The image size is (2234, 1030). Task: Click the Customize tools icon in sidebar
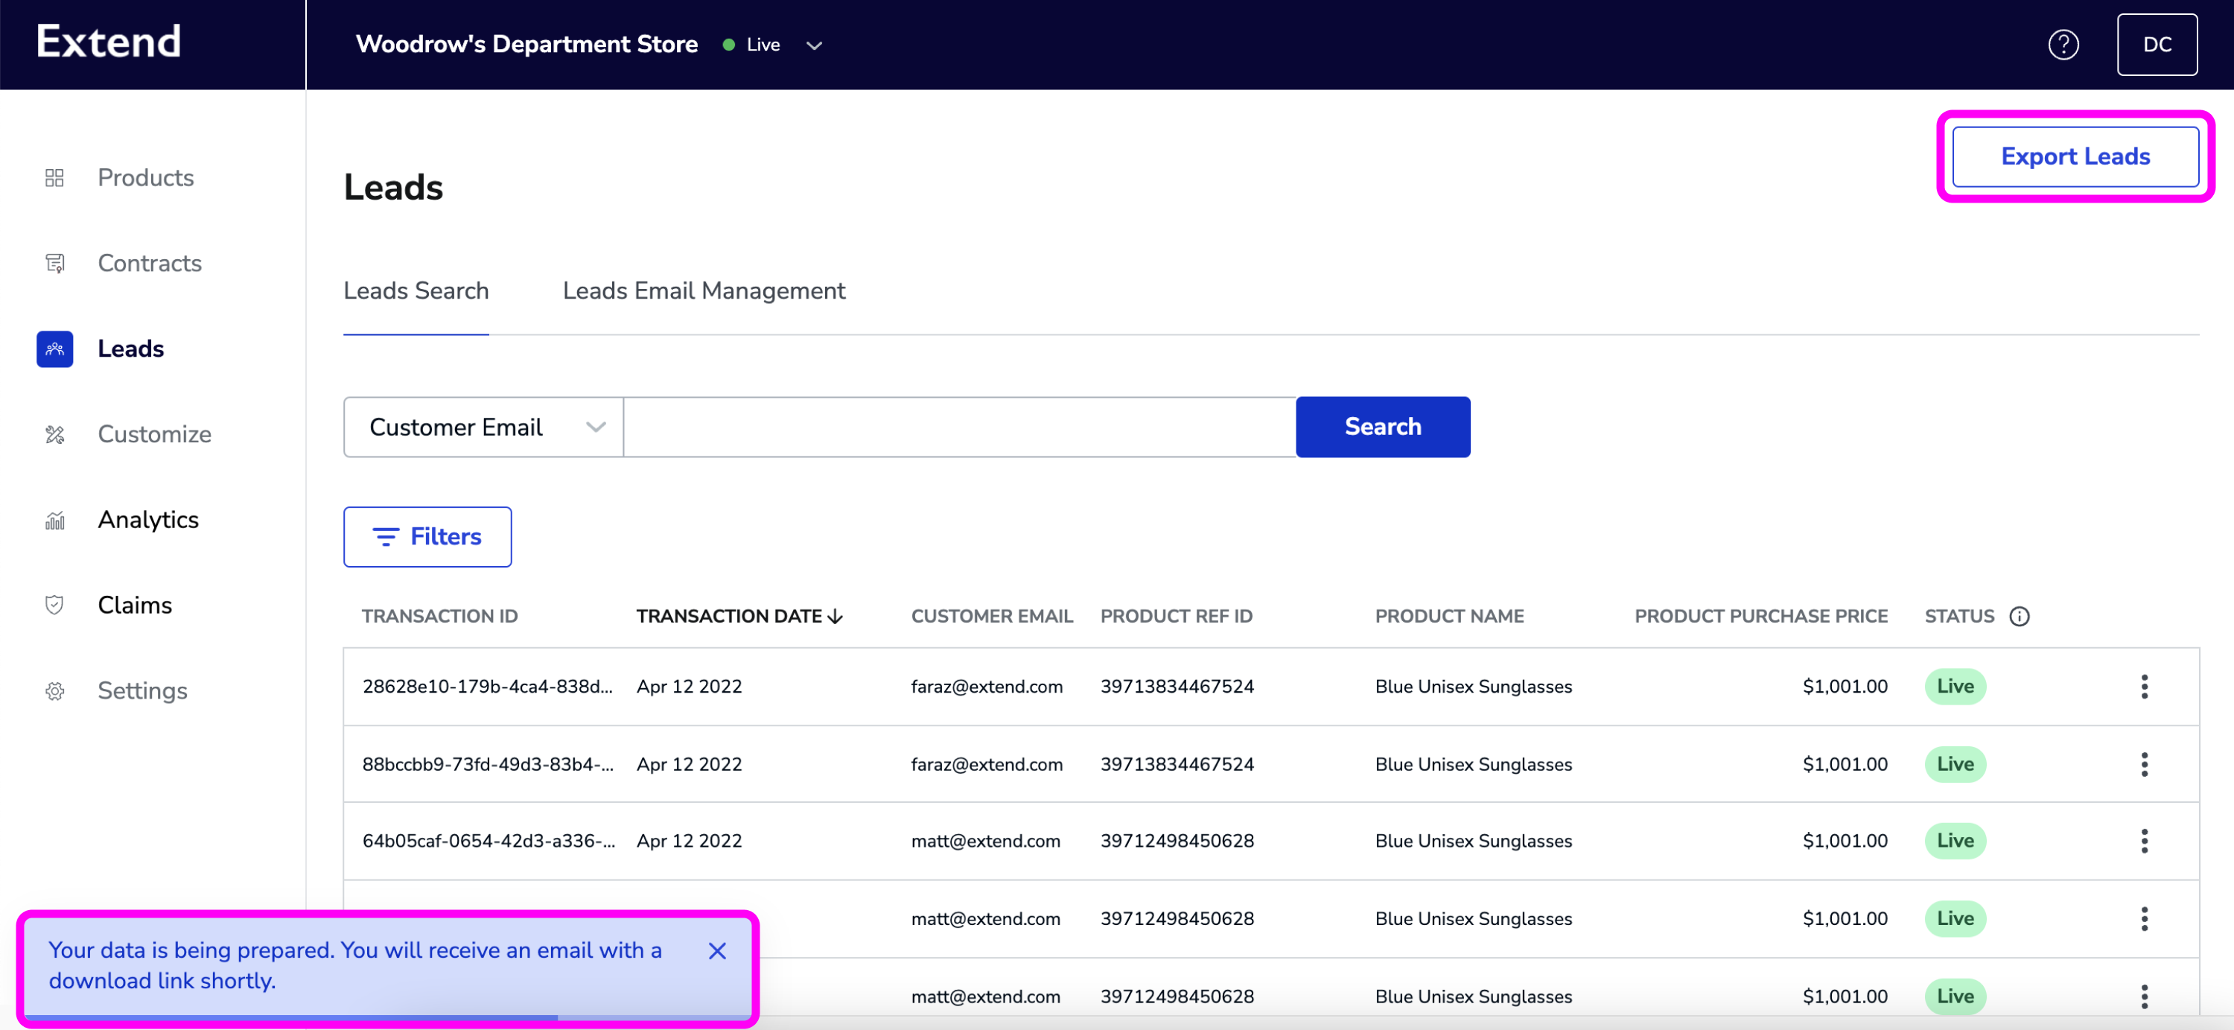tap(54, 434)
